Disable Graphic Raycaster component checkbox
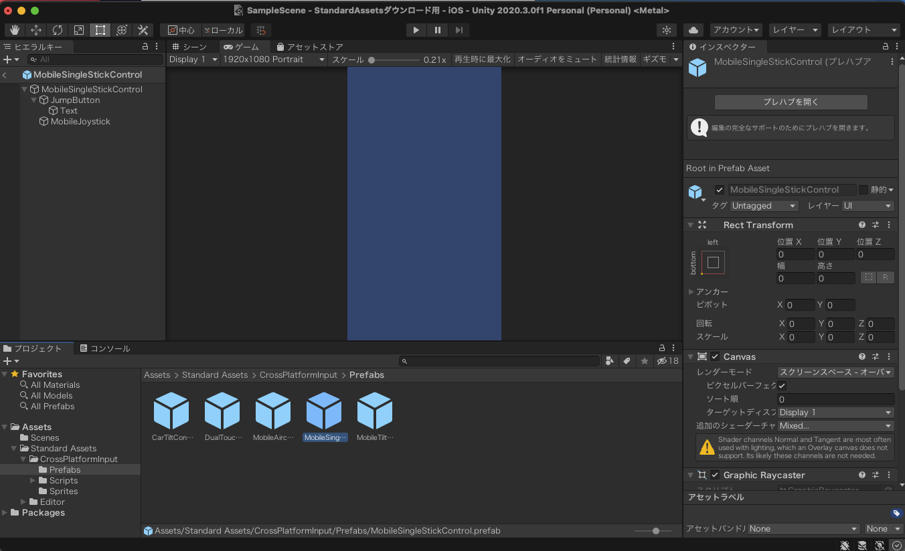This screenshot has height=551, width=905. 715,475
